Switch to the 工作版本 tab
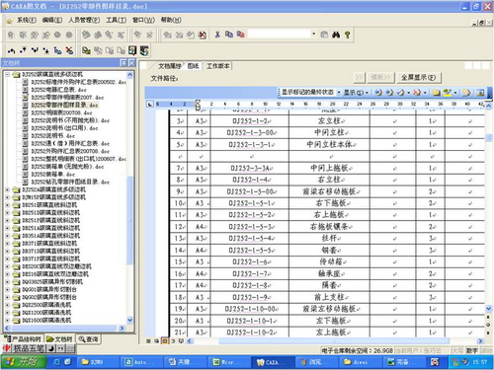 217,66
